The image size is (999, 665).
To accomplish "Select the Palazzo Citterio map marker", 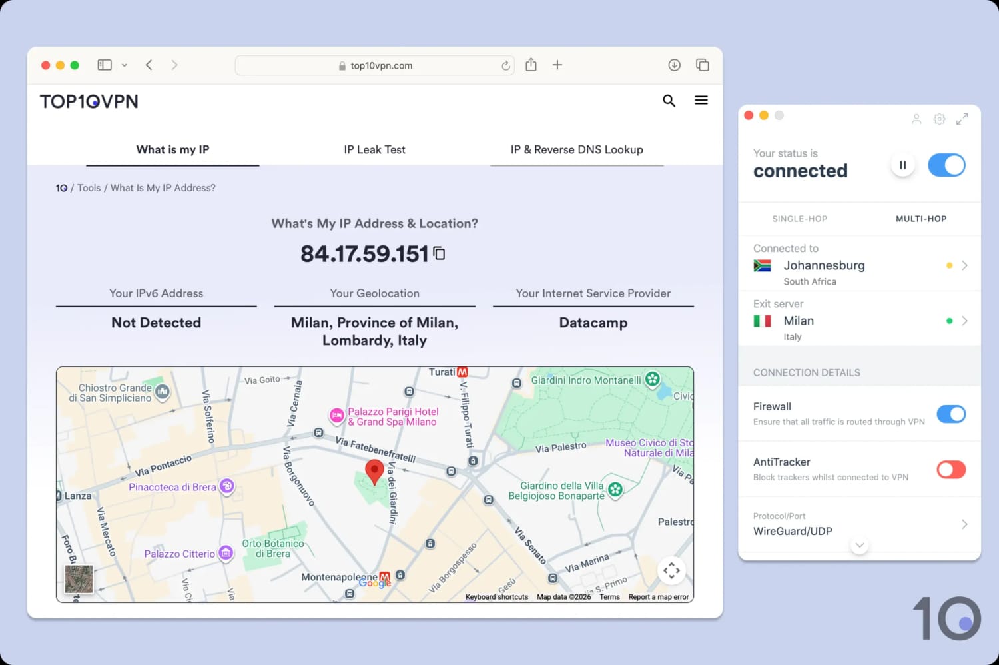I will 226,553.
